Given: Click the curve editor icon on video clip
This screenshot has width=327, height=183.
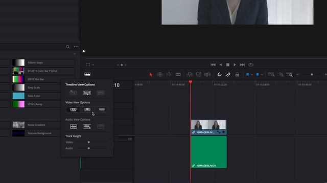Looking at the screenshot, I should pyautogui.click(x=218, y=132).
